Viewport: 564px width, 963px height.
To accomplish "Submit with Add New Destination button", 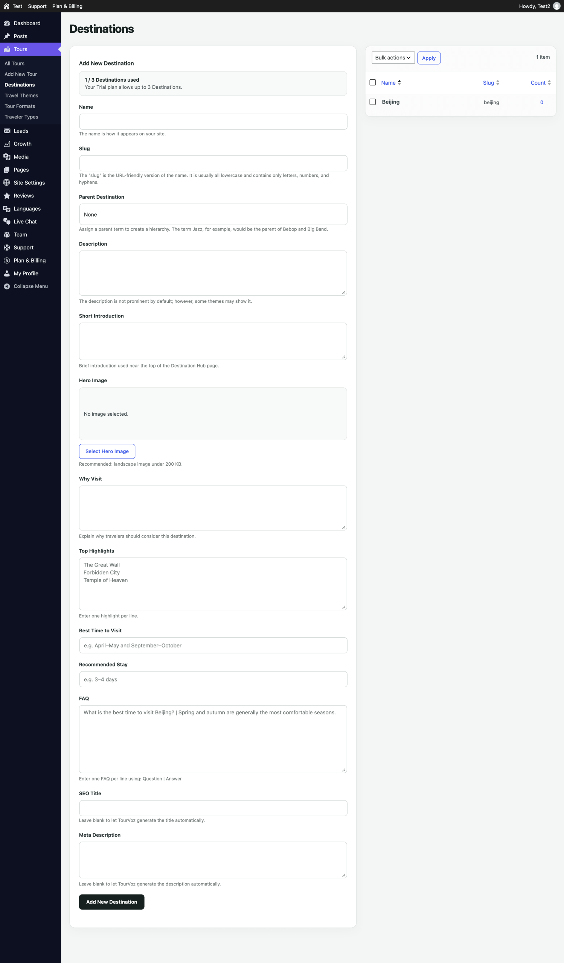I will click(112, 902).
